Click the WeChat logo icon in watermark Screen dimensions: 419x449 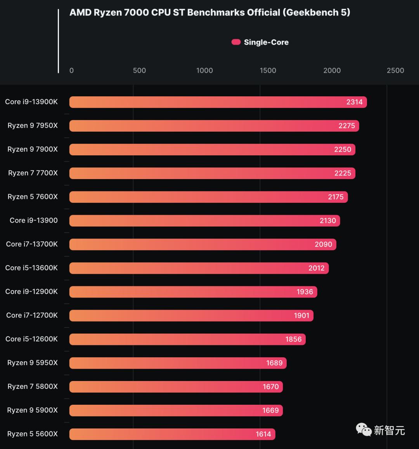click(x=364, y=429)
